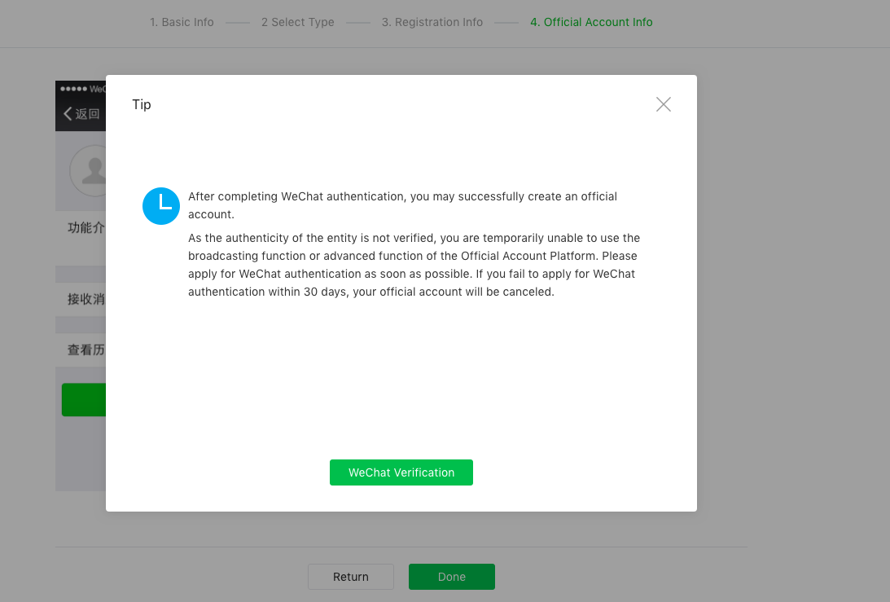Click the Tip dialog title
890x602 pixels.
coord(142,104)
